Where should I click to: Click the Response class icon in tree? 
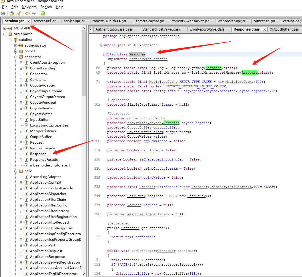click(27, 154)
